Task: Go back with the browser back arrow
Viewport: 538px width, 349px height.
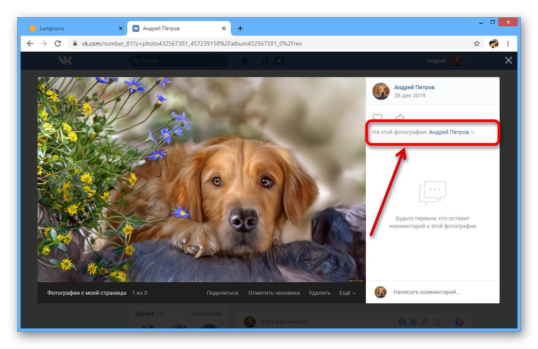Action: 30,44
